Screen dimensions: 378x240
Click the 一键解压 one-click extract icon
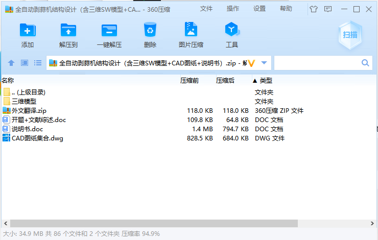(109, 30)
